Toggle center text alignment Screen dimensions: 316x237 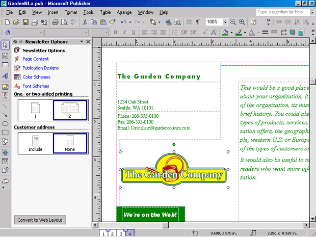coord(154,32)
